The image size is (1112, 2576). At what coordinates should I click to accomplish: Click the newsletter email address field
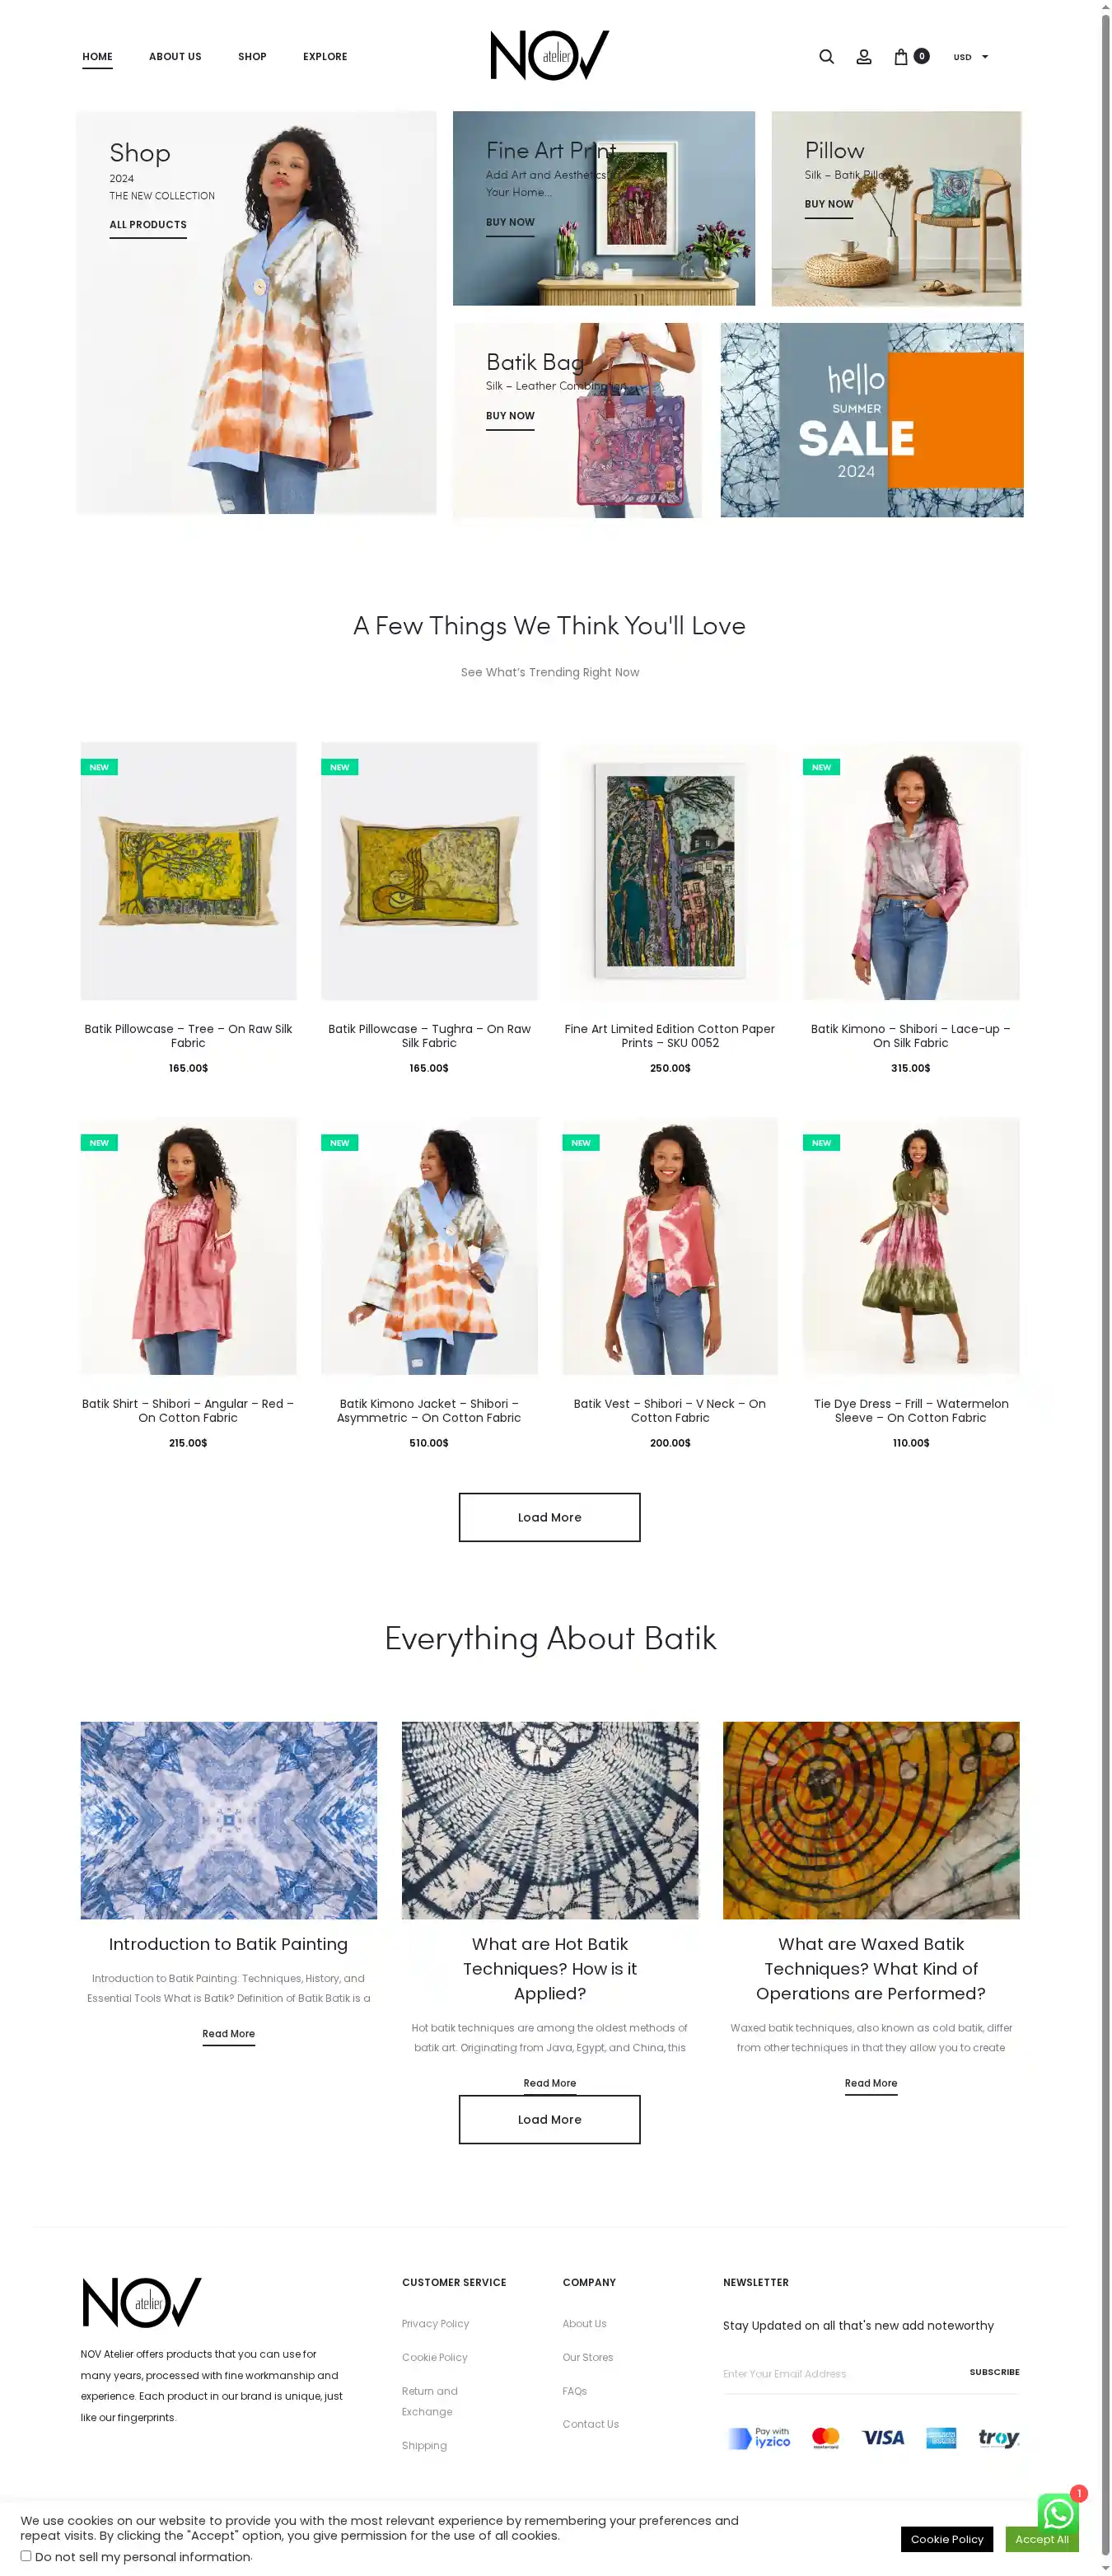(838, 2373)
